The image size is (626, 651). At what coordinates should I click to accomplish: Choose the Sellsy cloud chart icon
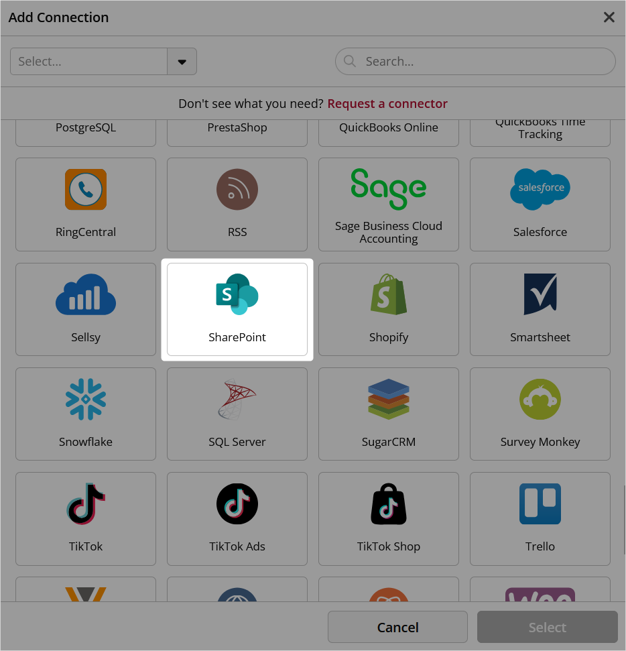(86, 294)
